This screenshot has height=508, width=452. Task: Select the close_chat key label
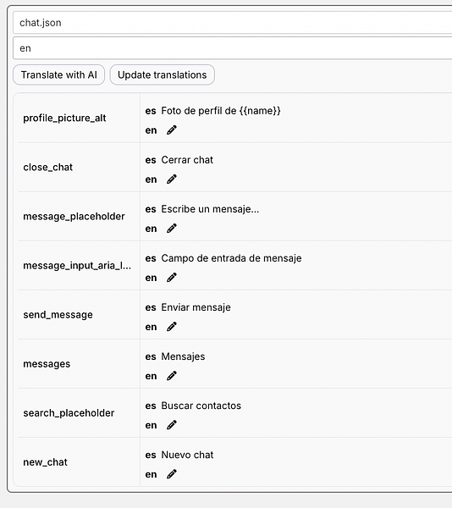tap(48, 167)
